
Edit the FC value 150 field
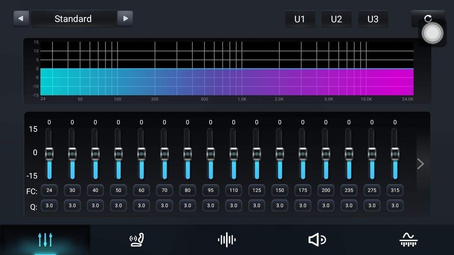coord(280,190)
